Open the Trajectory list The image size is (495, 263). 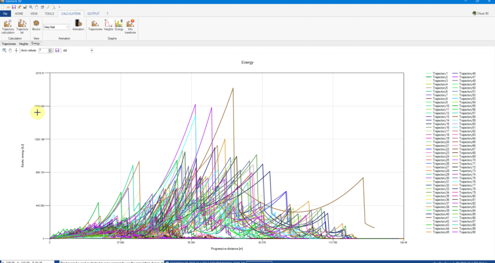pyautogui.click(x=22, y=26)
